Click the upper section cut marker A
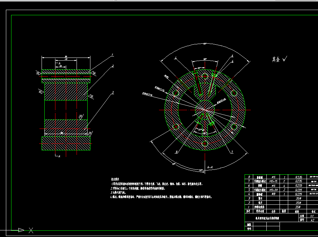Screen dimensions: 318x237 (x=59, y=63)
